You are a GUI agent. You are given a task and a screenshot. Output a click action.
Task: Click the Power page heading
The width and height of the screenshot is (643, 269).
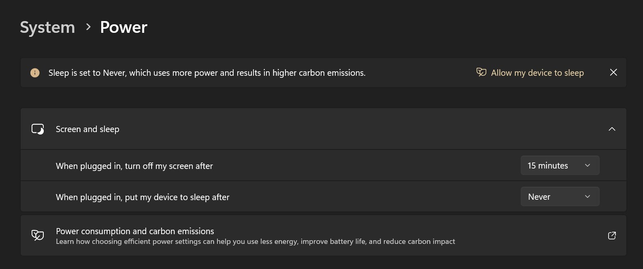pos(123,28)
